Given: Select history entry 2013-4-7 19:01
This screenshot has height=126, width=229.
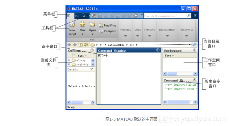Looking at the screenshot, I should [x=182, y=89].
